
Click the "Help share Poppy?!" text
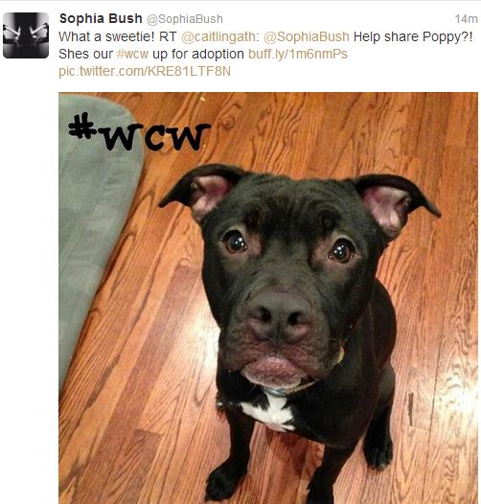point(413,36)
